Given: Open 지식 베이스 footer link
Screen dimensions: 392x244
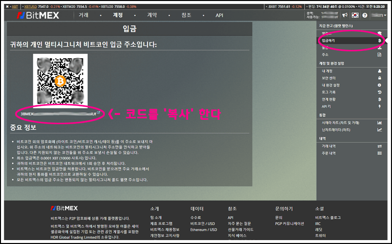Looking at the screenshot, I should (x=237, y=236).
